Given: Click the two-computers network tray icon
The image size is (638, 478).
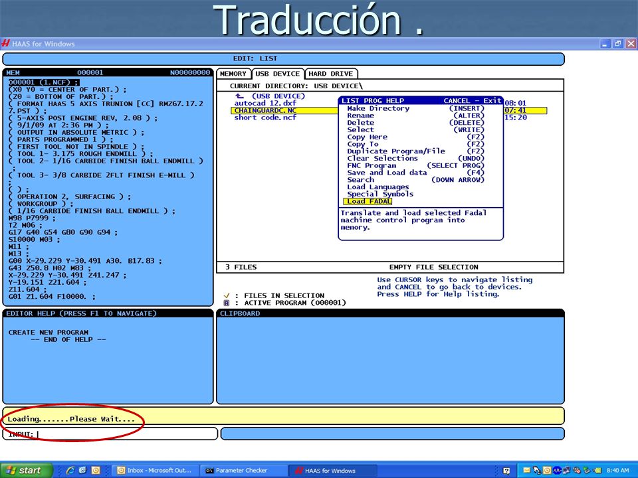Looking at the screenshot, I should (566, 470).
